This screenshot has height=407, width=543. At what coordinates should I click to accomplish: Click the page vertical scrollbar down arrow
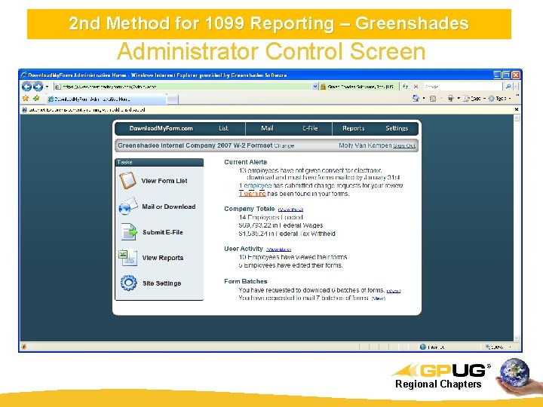(517, 338)
